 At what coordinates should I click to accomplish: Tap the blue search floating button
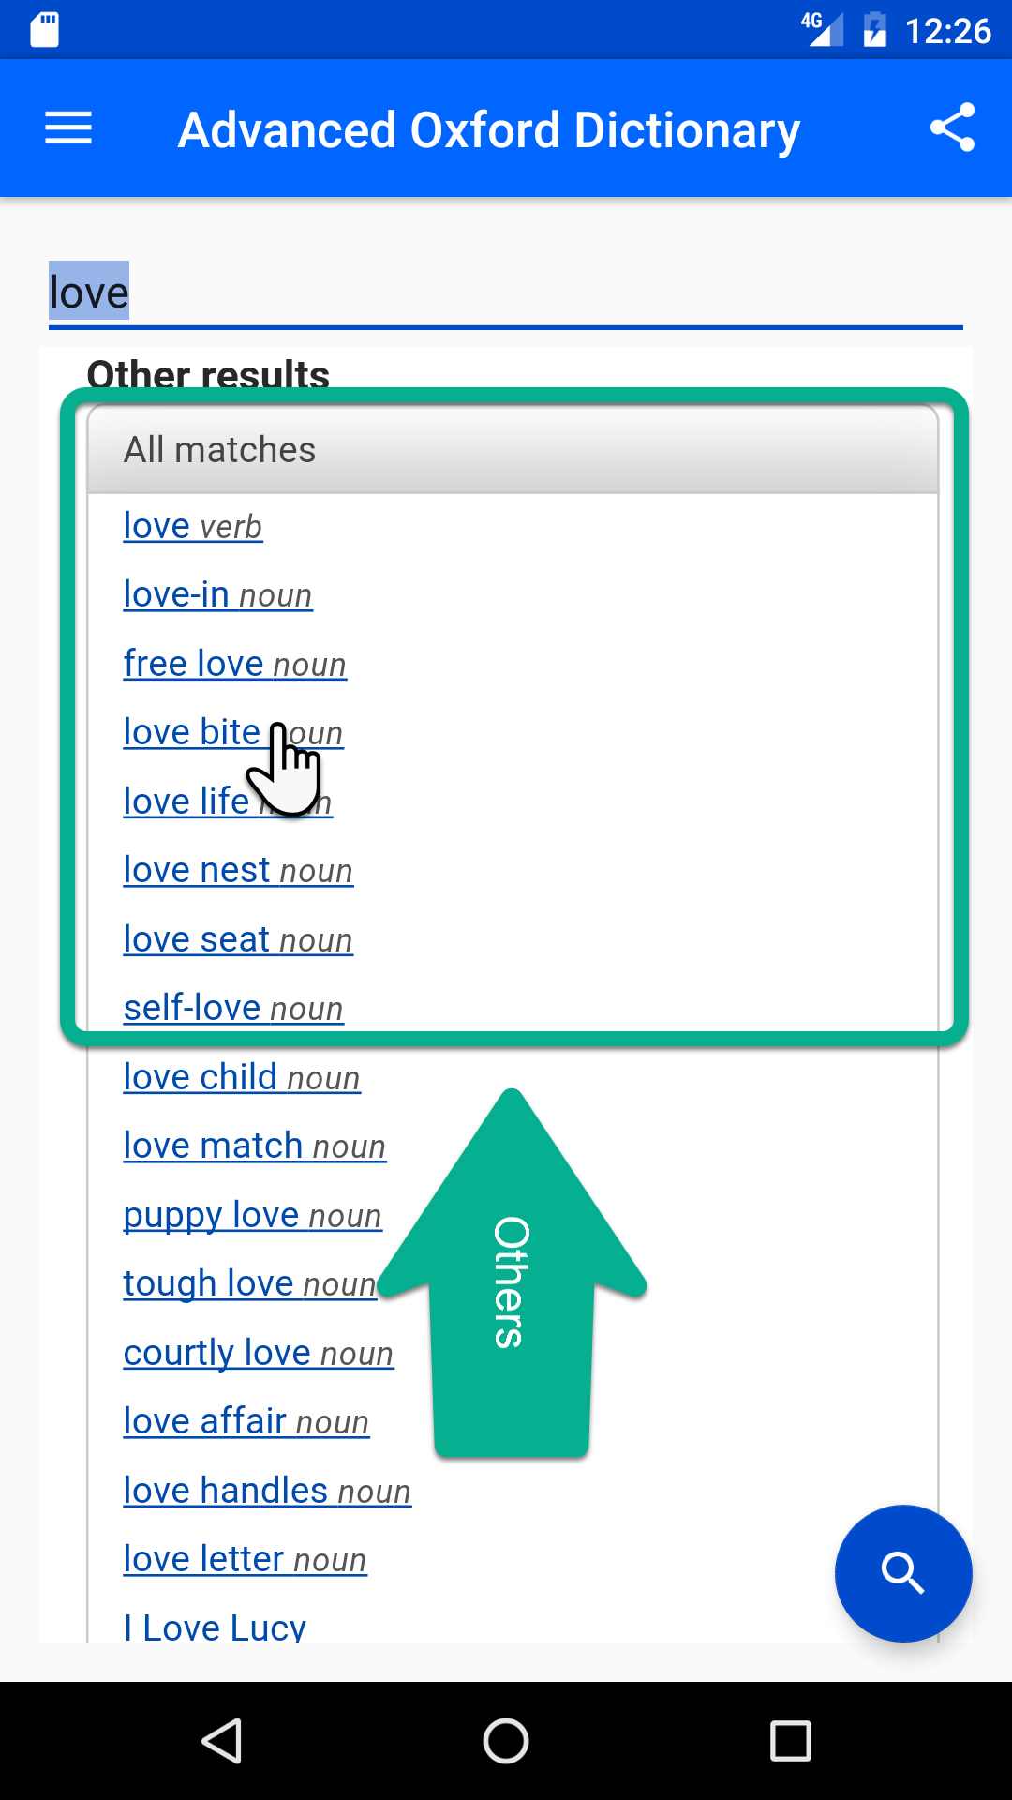tap(902, 1573)
